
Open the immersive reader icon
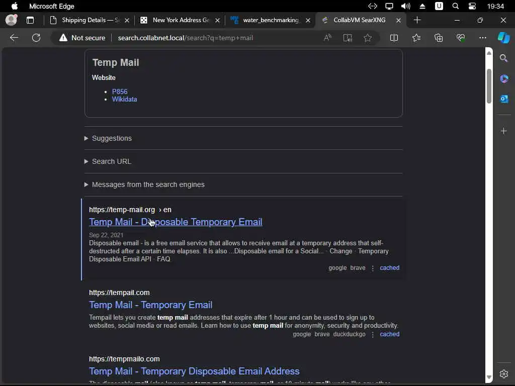[348, 38]
